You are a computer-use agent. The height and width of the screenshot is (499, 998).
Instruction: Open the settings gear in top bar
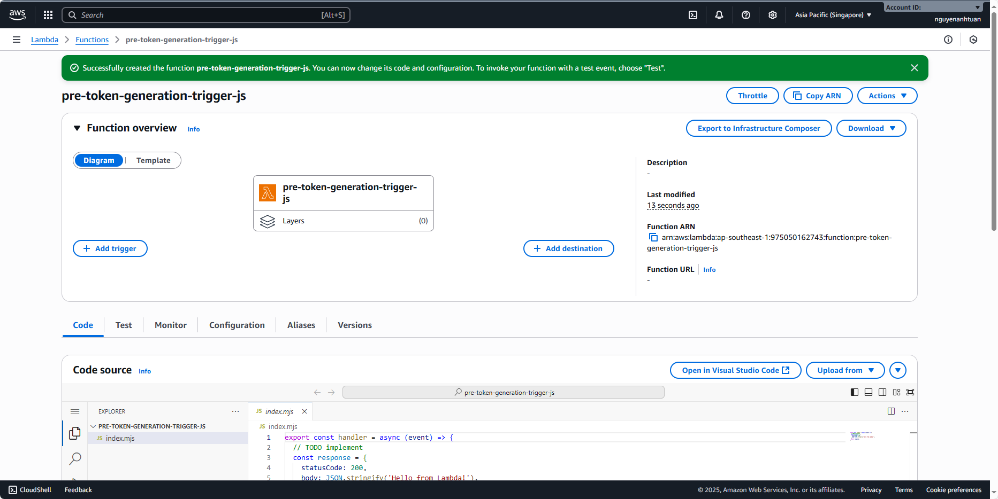pyautogui.click(x=773, y=15)
